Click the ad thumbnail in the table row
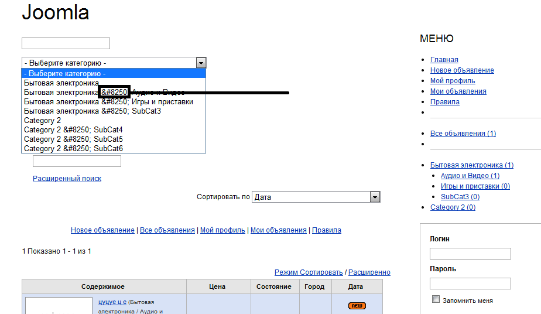541x314 pixels. tap(59, 306)
